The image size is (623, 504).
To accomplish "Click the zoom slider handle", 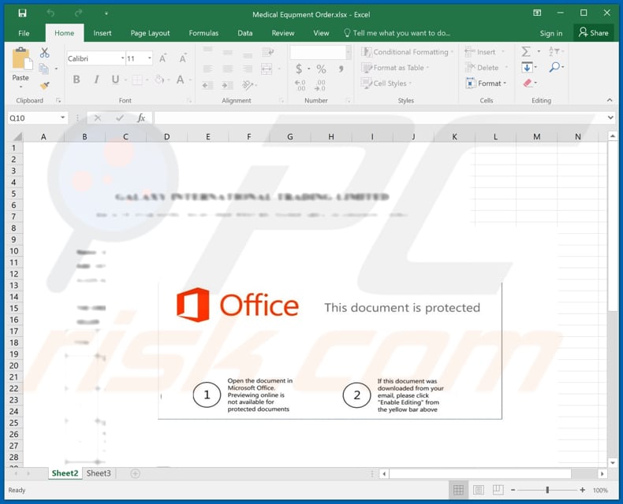I will pos(547,490).
